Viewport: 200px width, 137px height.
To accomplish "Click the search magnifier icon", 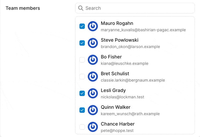I will (81, 8).
